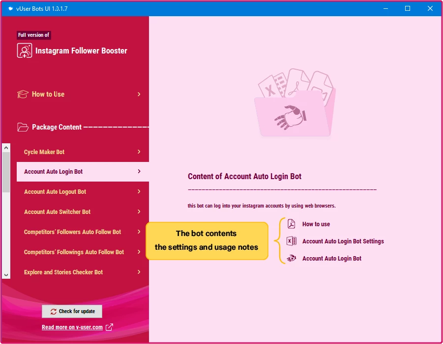Click the sidebar scrollbar thumb
The width and height of the screenshot is (443, 344).
point(6,172)
